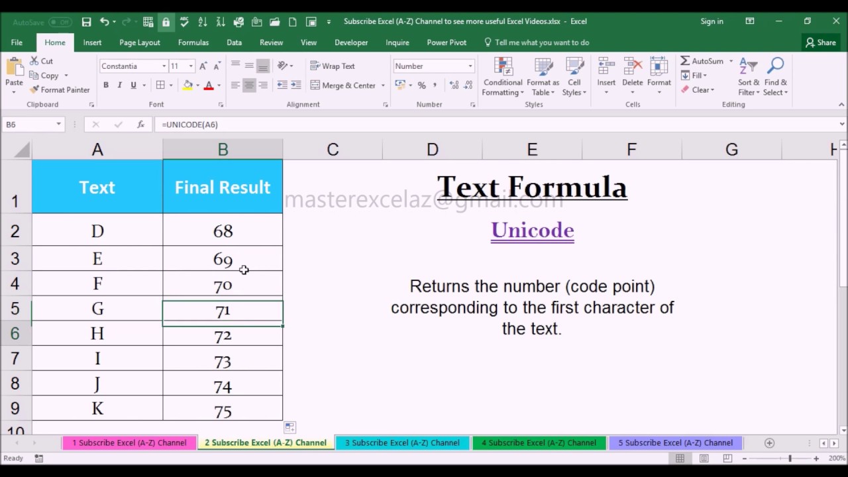
Task: Switch to the Formulas ribbon tab
Action: (193, 42)
